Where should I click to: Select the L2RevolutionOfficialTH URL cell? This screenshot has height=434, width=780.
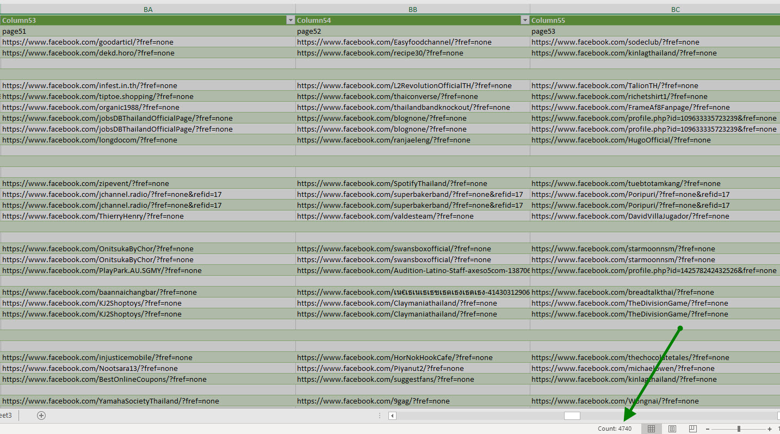413,85
